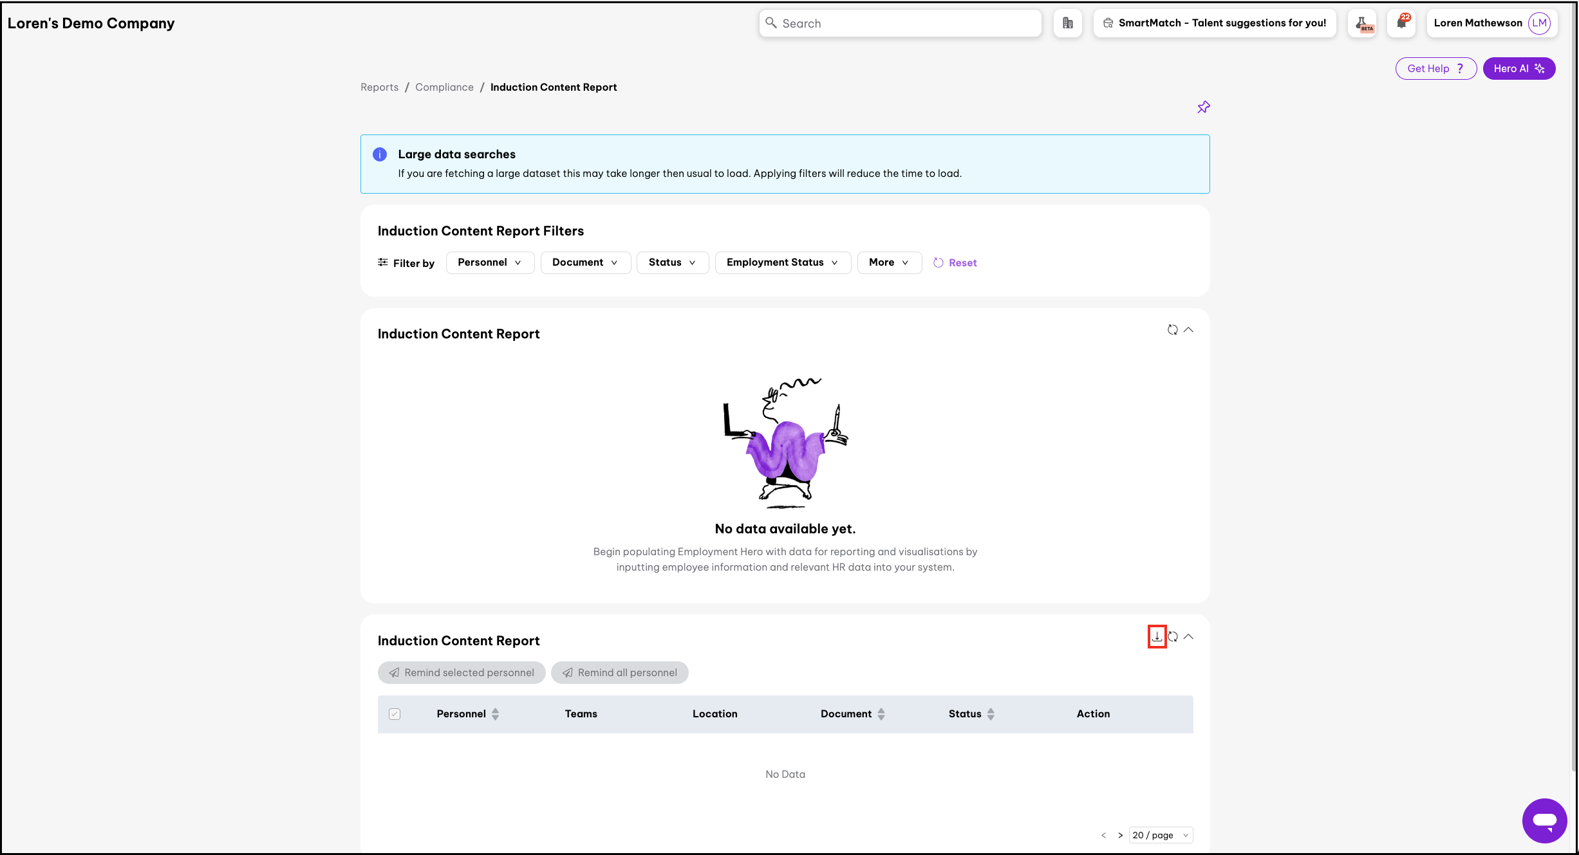Click the organisation building icon

click(1067, 23)
